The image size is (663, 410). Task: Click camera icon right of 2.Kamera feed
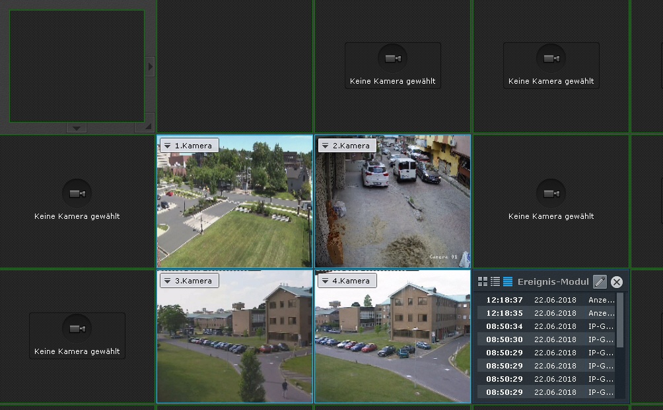click(x=551, y=194)
